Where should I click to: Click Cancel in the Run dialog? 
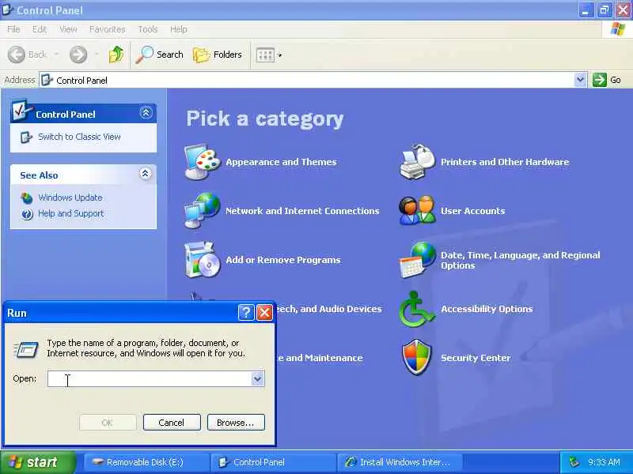point(172,423)
